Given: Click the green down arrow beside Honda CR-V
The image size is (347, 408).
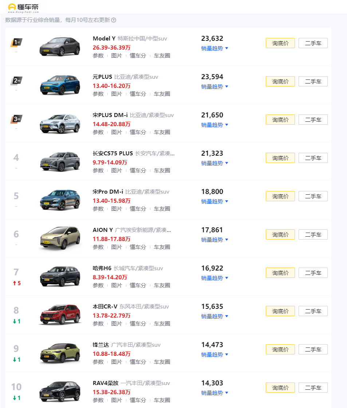Looking at the screenshot, I should (x=15, y=322).
